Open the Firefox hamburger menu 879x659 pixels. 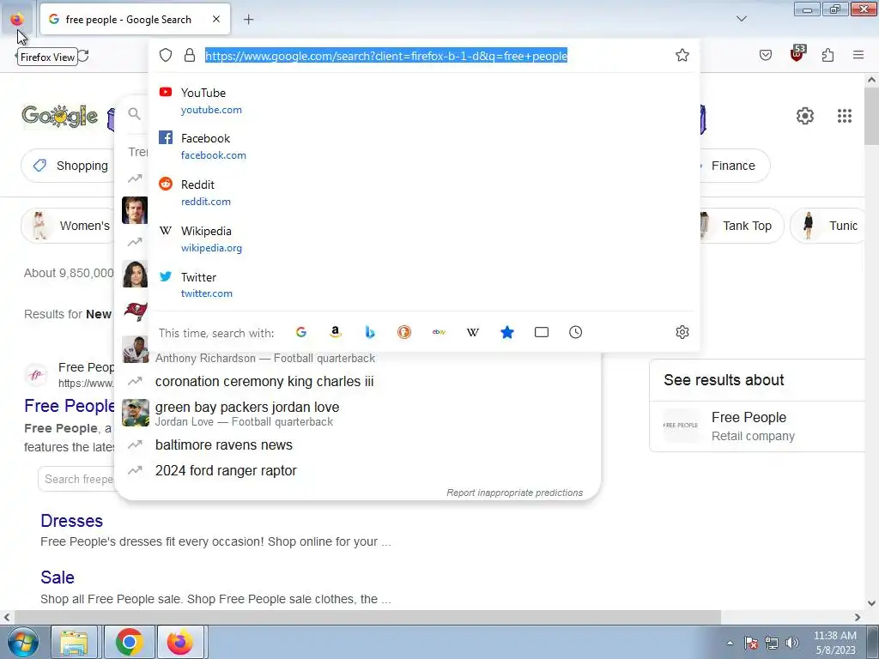click(x=858, y=55)
